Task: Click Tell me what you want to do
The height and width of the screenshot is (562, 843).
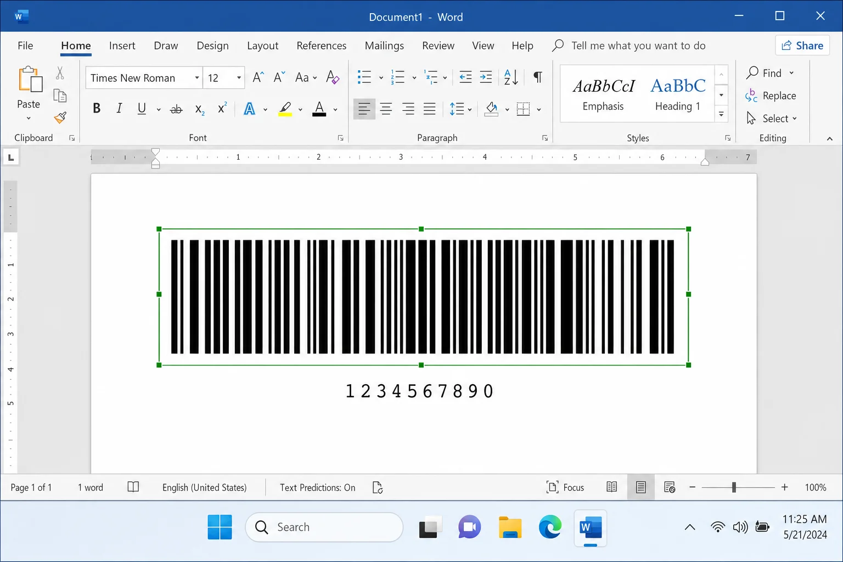Action: [629, 46]
